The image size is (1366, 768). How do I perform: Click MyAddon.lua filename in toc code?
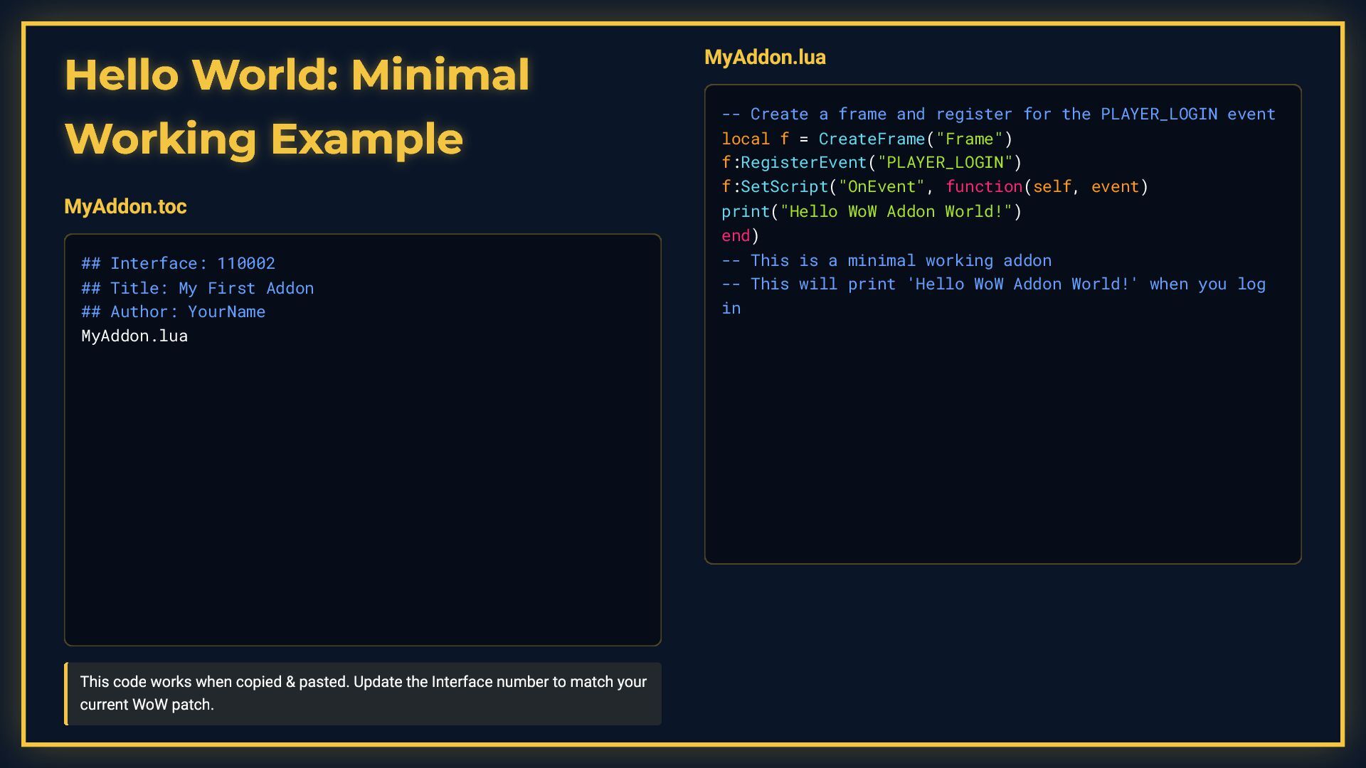(x=134, y=336)
